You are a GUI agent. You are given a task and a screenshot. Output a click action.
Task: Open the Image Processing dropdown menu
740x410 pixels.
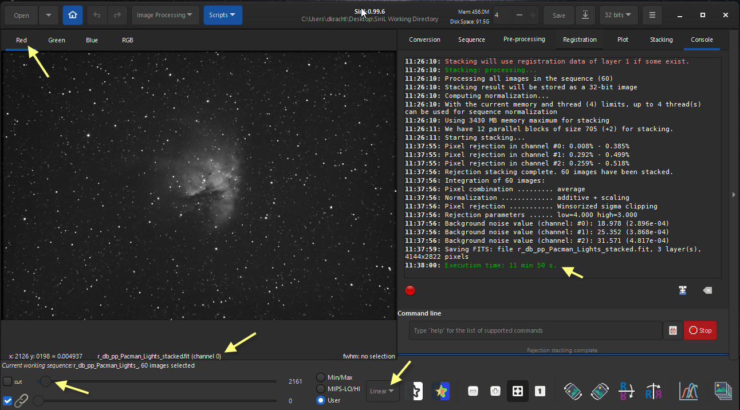tap(165, 15)
